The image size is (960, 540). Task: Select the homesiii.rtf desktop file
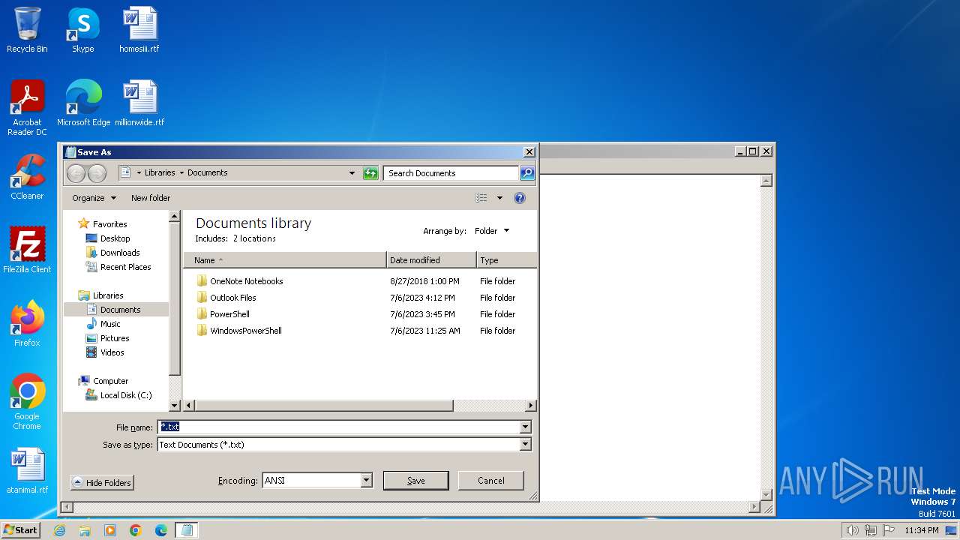(139, 30)
